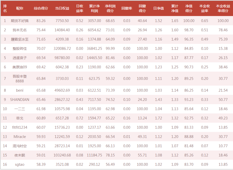Select nickname 逍遥浪子
The width and height of the screenshot is (233, 170).
click(x=20, y=58)
